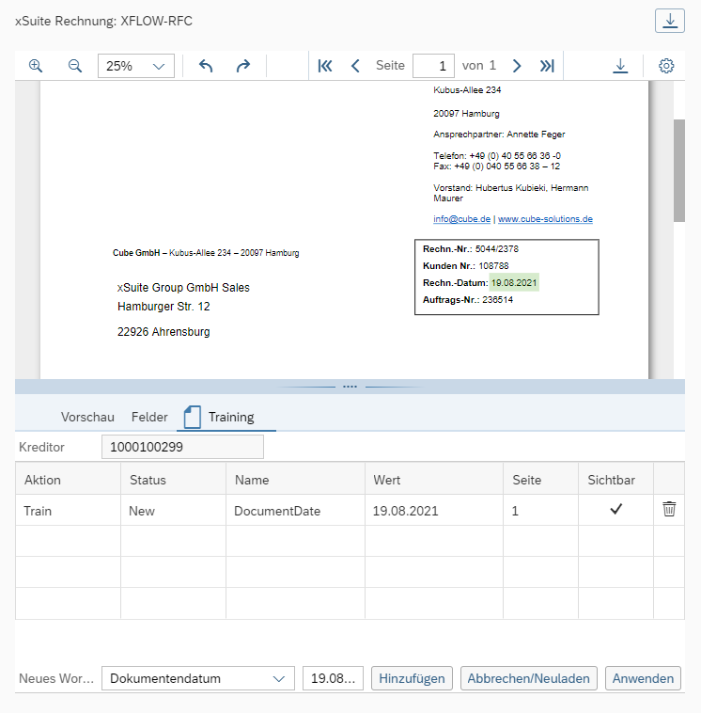Image resolution: width=701 pixels, height=713 pixels.
Task: Click Rechn.-Nr. 5044/2378 in document
Action: tap(471, 248)
